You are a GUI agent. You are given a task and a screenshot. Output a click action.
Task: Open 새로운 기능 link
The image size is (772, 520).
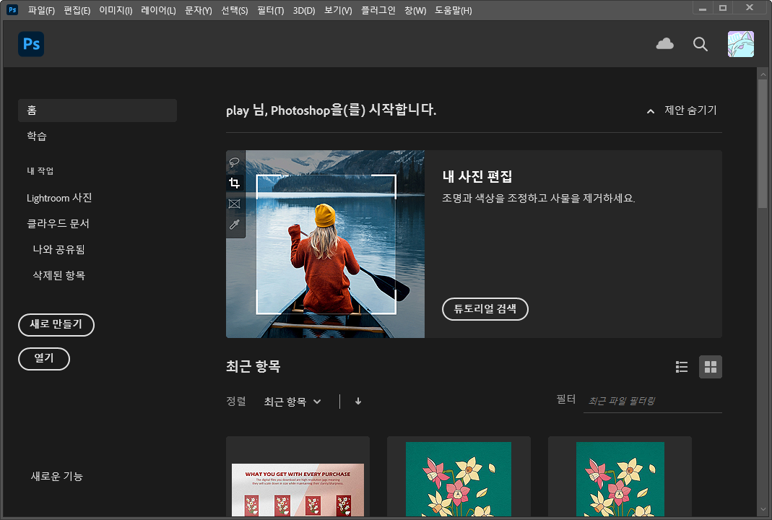click(x=56, y=476)
